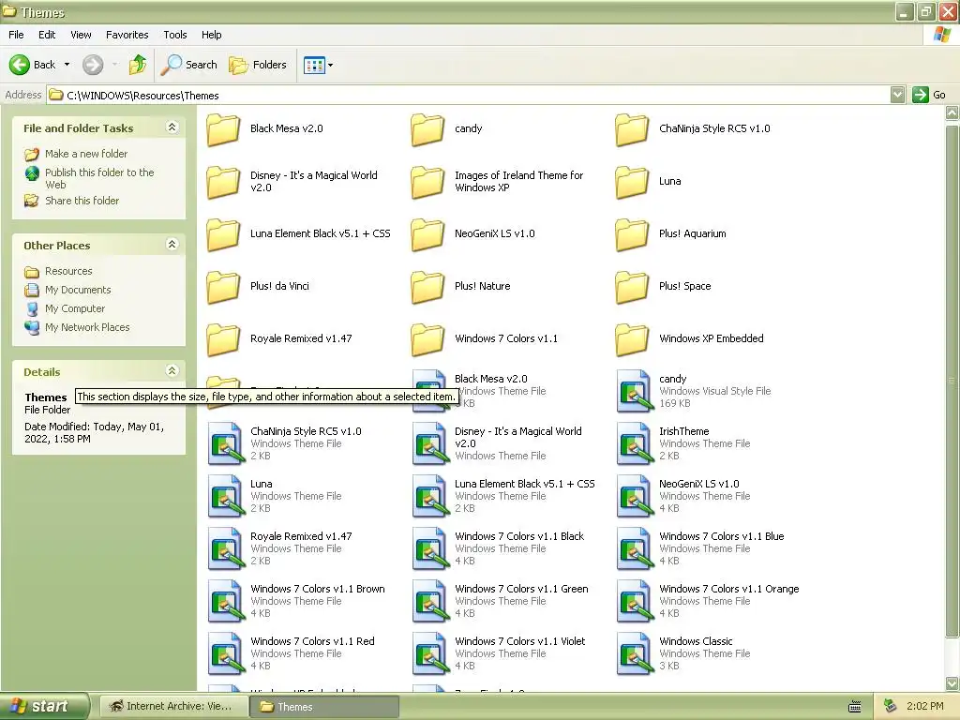Click the scroll down arrow
Screen dimensions: 960x720
(952, 683)
